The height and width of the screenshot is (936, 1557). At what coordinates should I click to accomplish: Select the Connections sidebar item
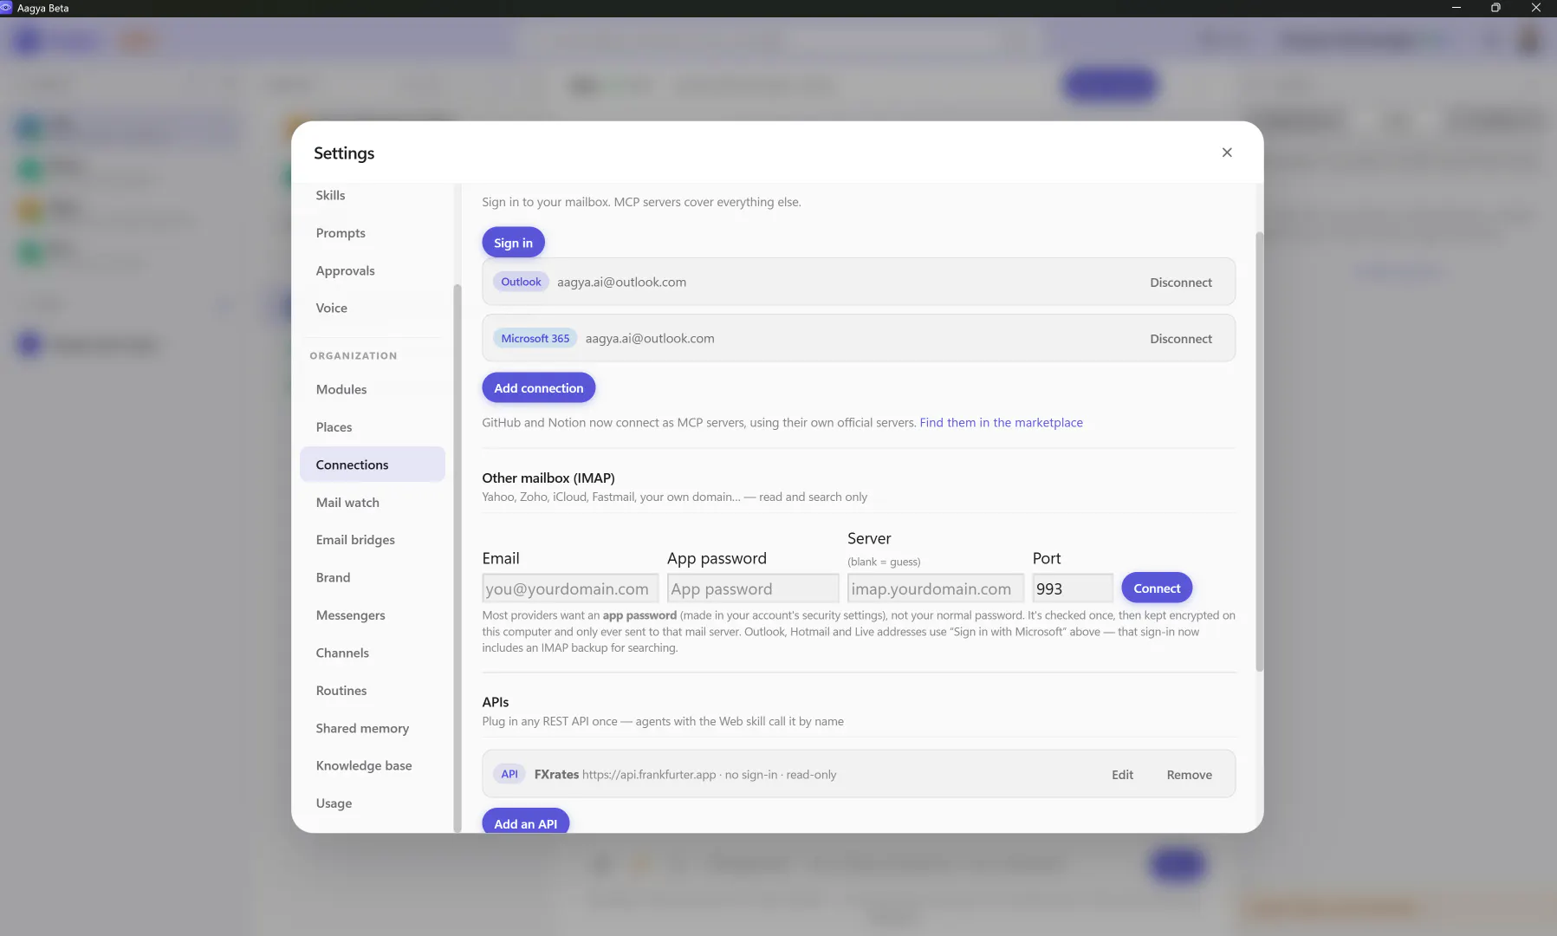point(373,465)
